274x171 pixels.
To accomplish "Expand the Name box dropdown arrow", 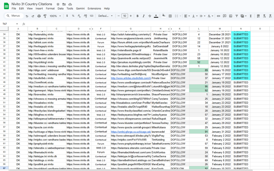I will pyautogui.click(x=17, y=24).
